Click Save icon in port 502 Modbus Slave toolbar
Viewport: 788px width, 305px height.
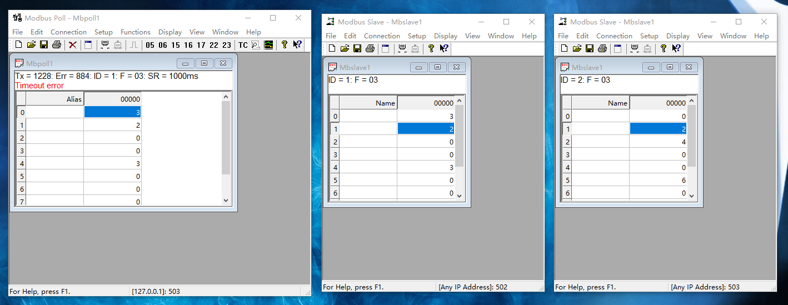(357, 48)
